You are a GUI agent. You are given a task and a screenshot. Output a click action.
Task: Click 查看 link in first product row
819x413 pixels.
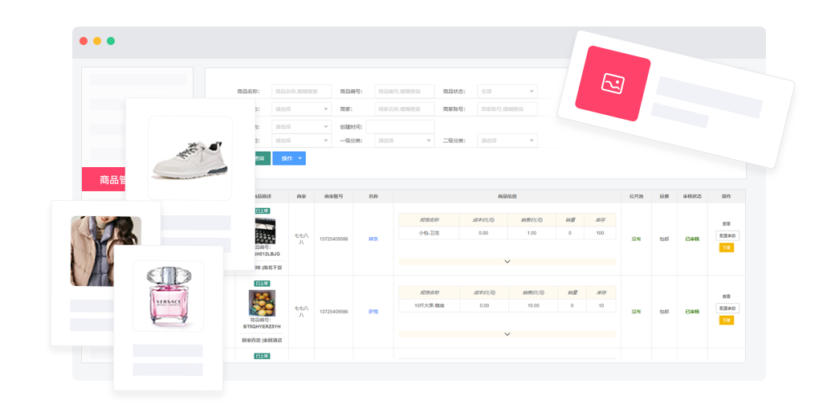pos(727,224)
